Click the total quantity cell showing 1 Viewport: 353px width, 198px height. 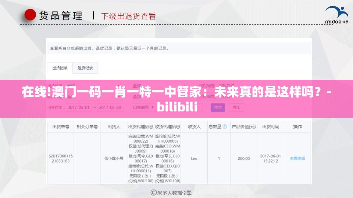[x=219, y=158]
